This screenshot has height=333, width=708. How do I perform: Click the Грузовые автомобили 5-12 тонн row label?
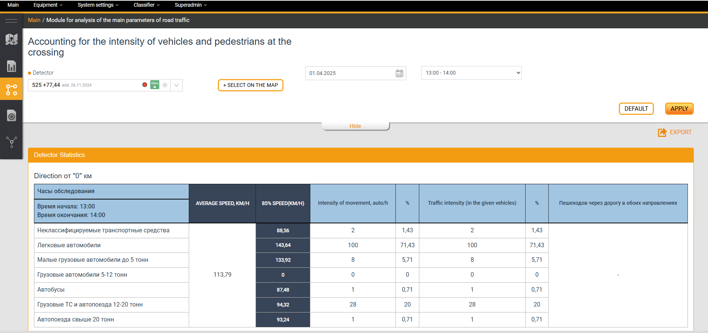click(x=82, y=275)
